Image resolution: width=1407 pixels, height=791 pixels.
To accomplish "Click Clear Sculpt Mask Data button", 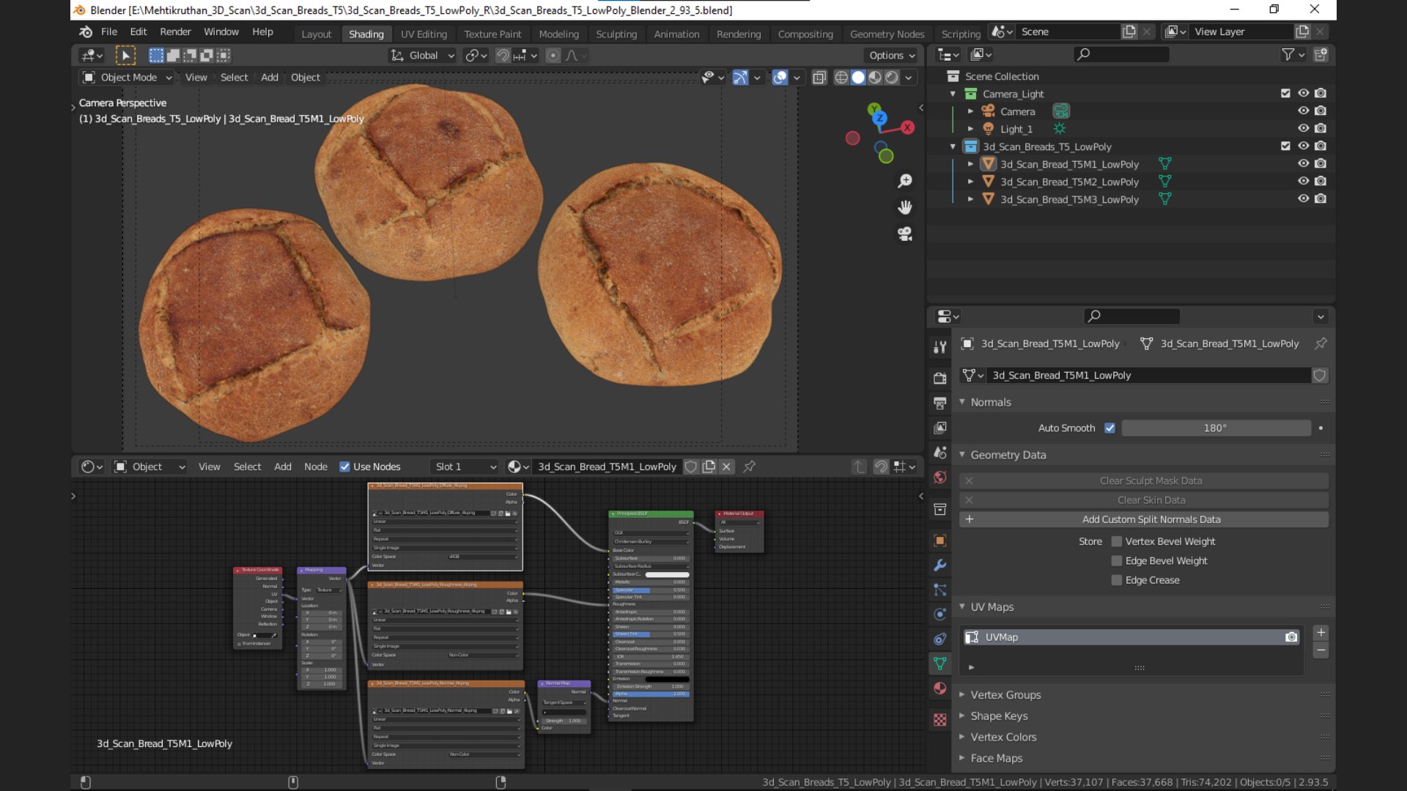I will coord(1144,480).
